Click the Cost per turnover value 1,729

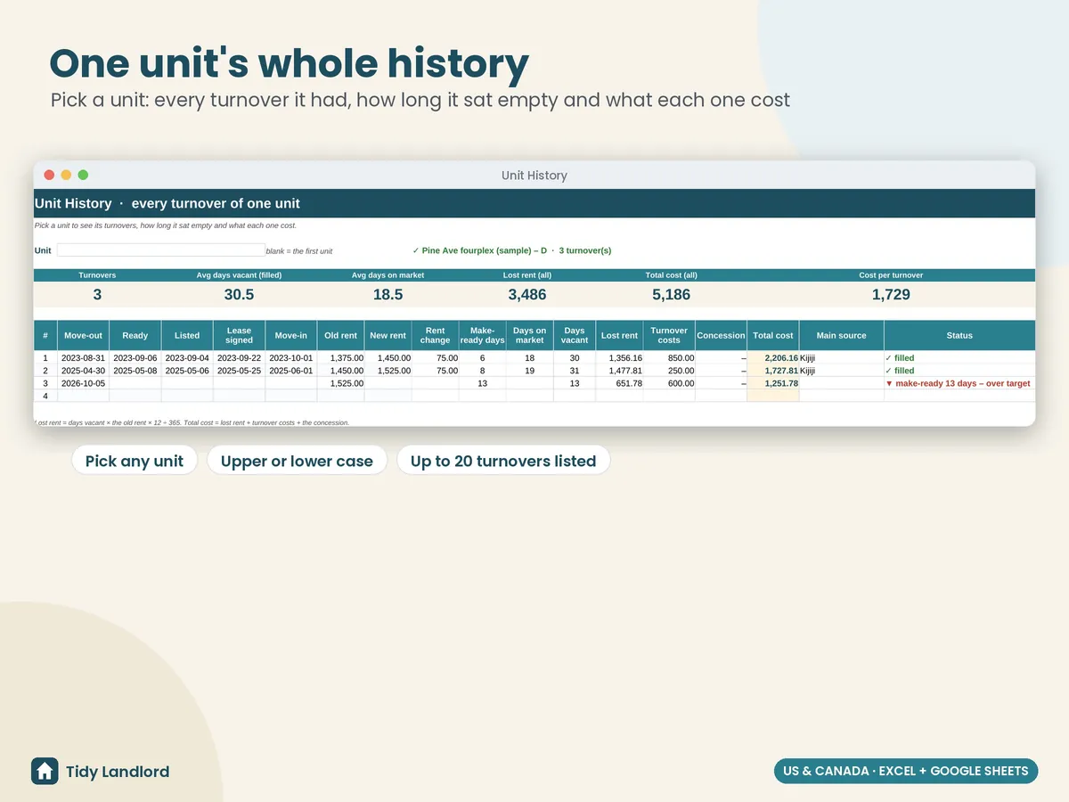pos(891,294)
